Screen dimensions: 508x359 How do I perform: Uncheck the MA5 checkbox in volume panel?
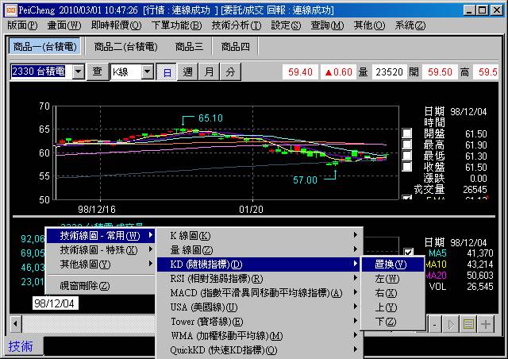click(408, 253)
